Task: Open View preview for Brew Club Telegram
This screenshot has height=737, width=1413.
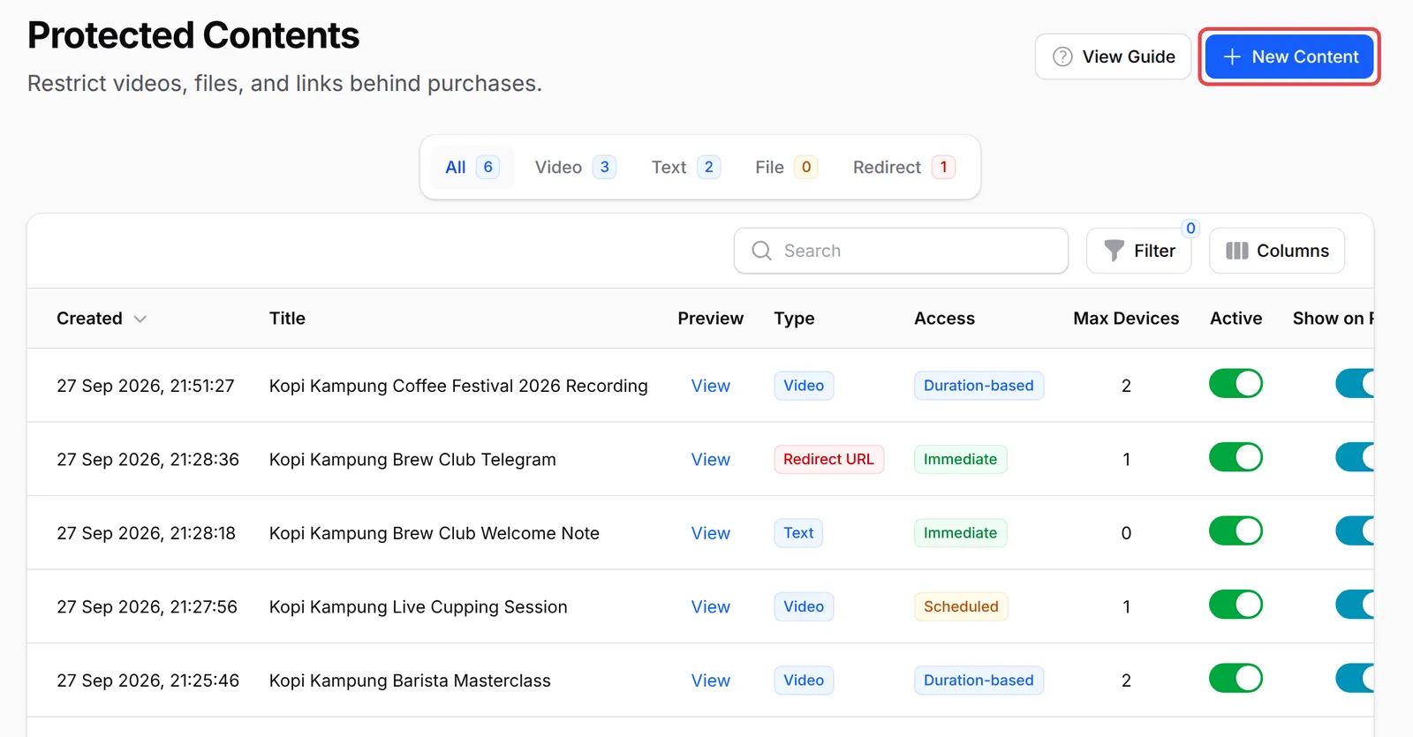Action: coord(710,460)
